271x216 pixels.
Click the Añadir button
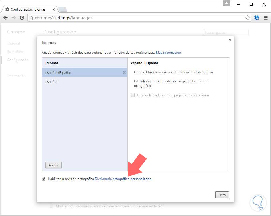coord(53,165)
